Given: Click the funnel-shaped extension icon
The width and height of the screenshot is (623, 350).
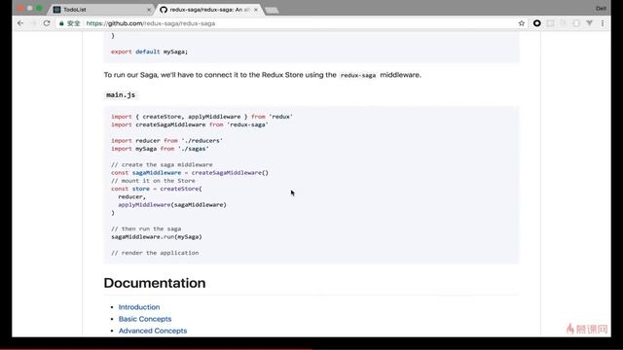Looking at the screenshot, I should [590, 23].
